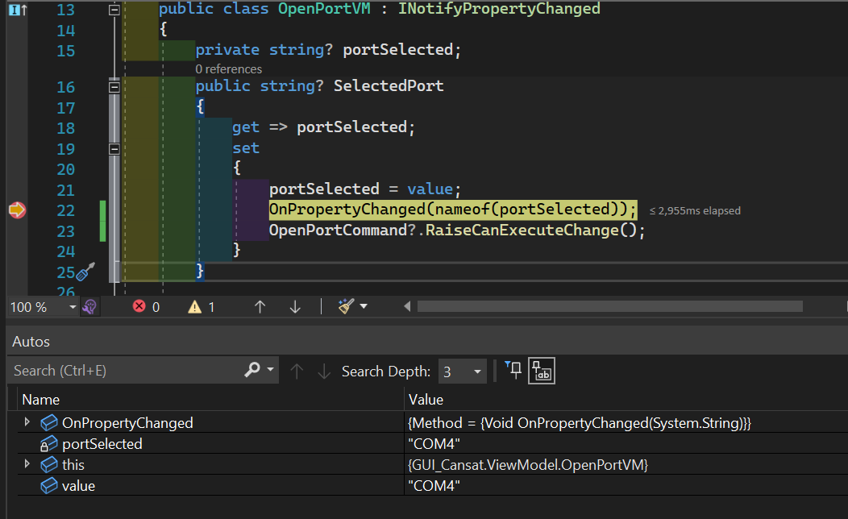Click the {GUI_Cansat.ViewModel.OpenPortVM} value cell
848x519 pixels.
pyautogui.click(x=528, y=465)
